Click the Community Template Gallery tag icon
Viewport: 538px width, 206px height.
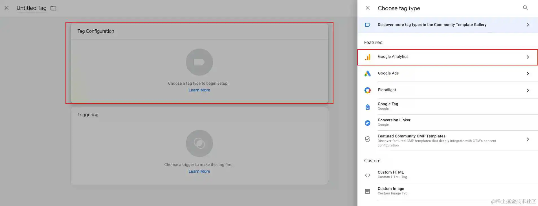[x=367, y=25]
